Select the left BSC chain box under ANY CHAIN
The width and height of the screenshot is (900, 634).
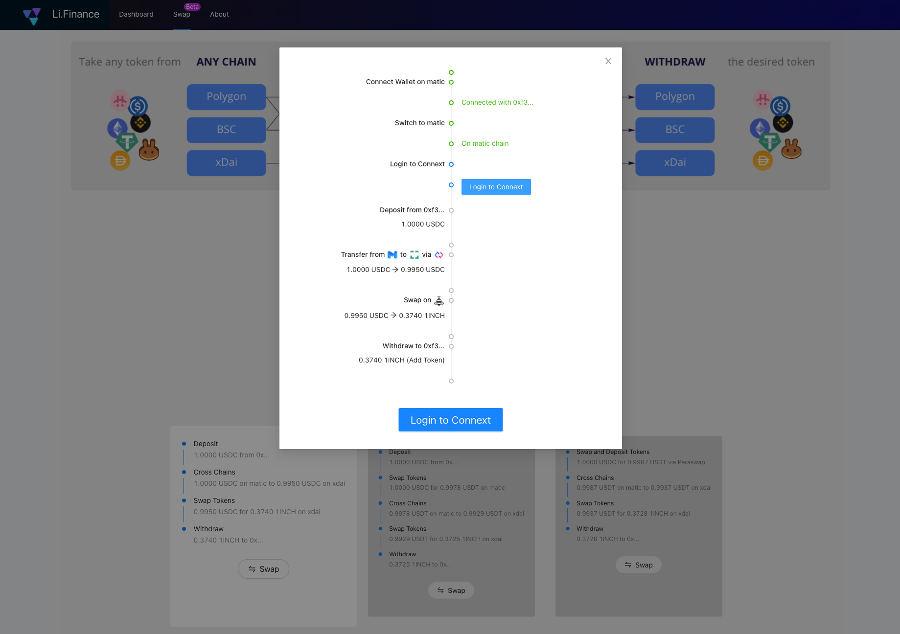point(226,130)
